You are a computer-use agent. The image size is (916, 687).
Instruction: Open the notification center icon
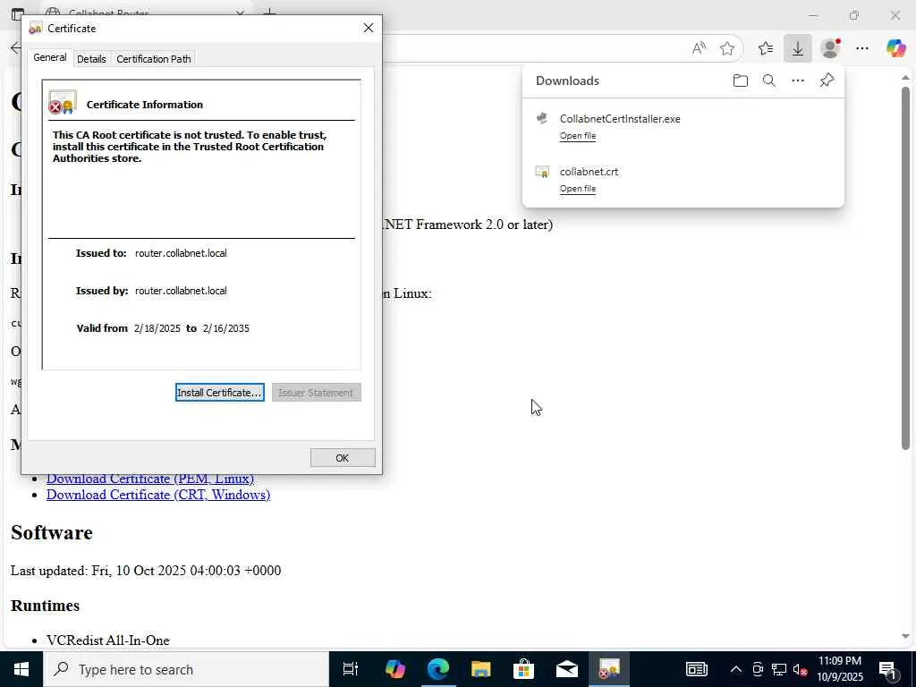coord(887,669)
